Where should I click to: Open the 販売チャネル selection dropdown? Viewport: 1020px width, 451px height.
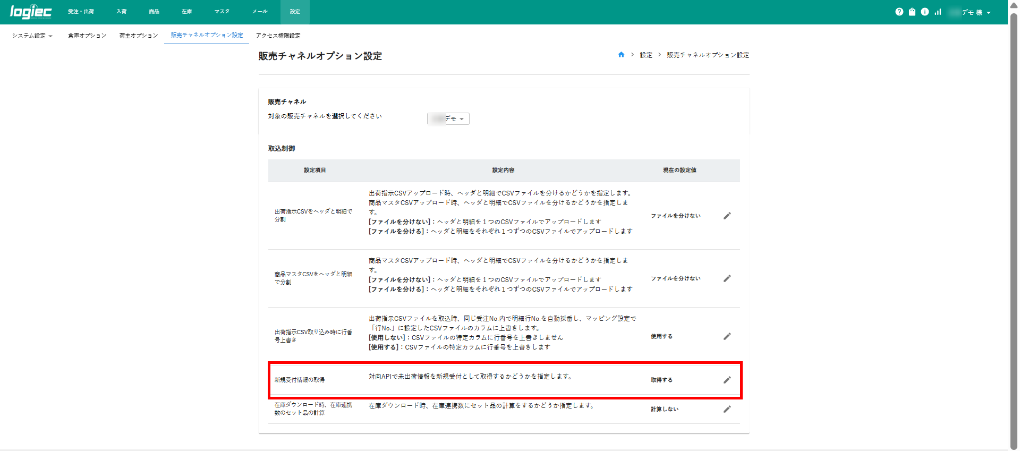tap(448, 118)
